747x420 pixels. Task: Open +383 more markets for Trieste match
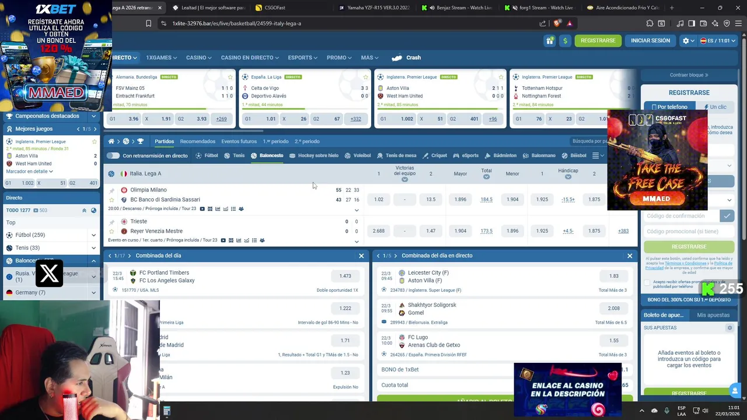[623, 231]
